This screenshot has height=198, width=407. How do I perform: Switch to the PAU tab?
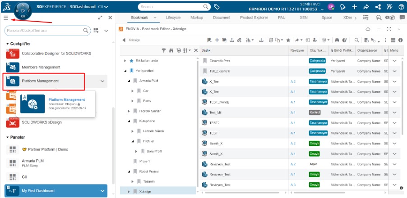(282, 18)
